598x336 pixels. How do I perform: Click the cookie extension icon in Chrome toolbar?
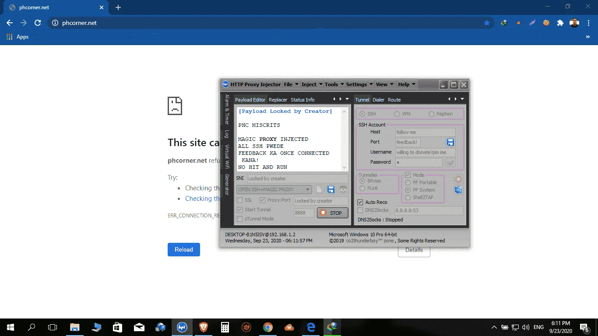546,23
